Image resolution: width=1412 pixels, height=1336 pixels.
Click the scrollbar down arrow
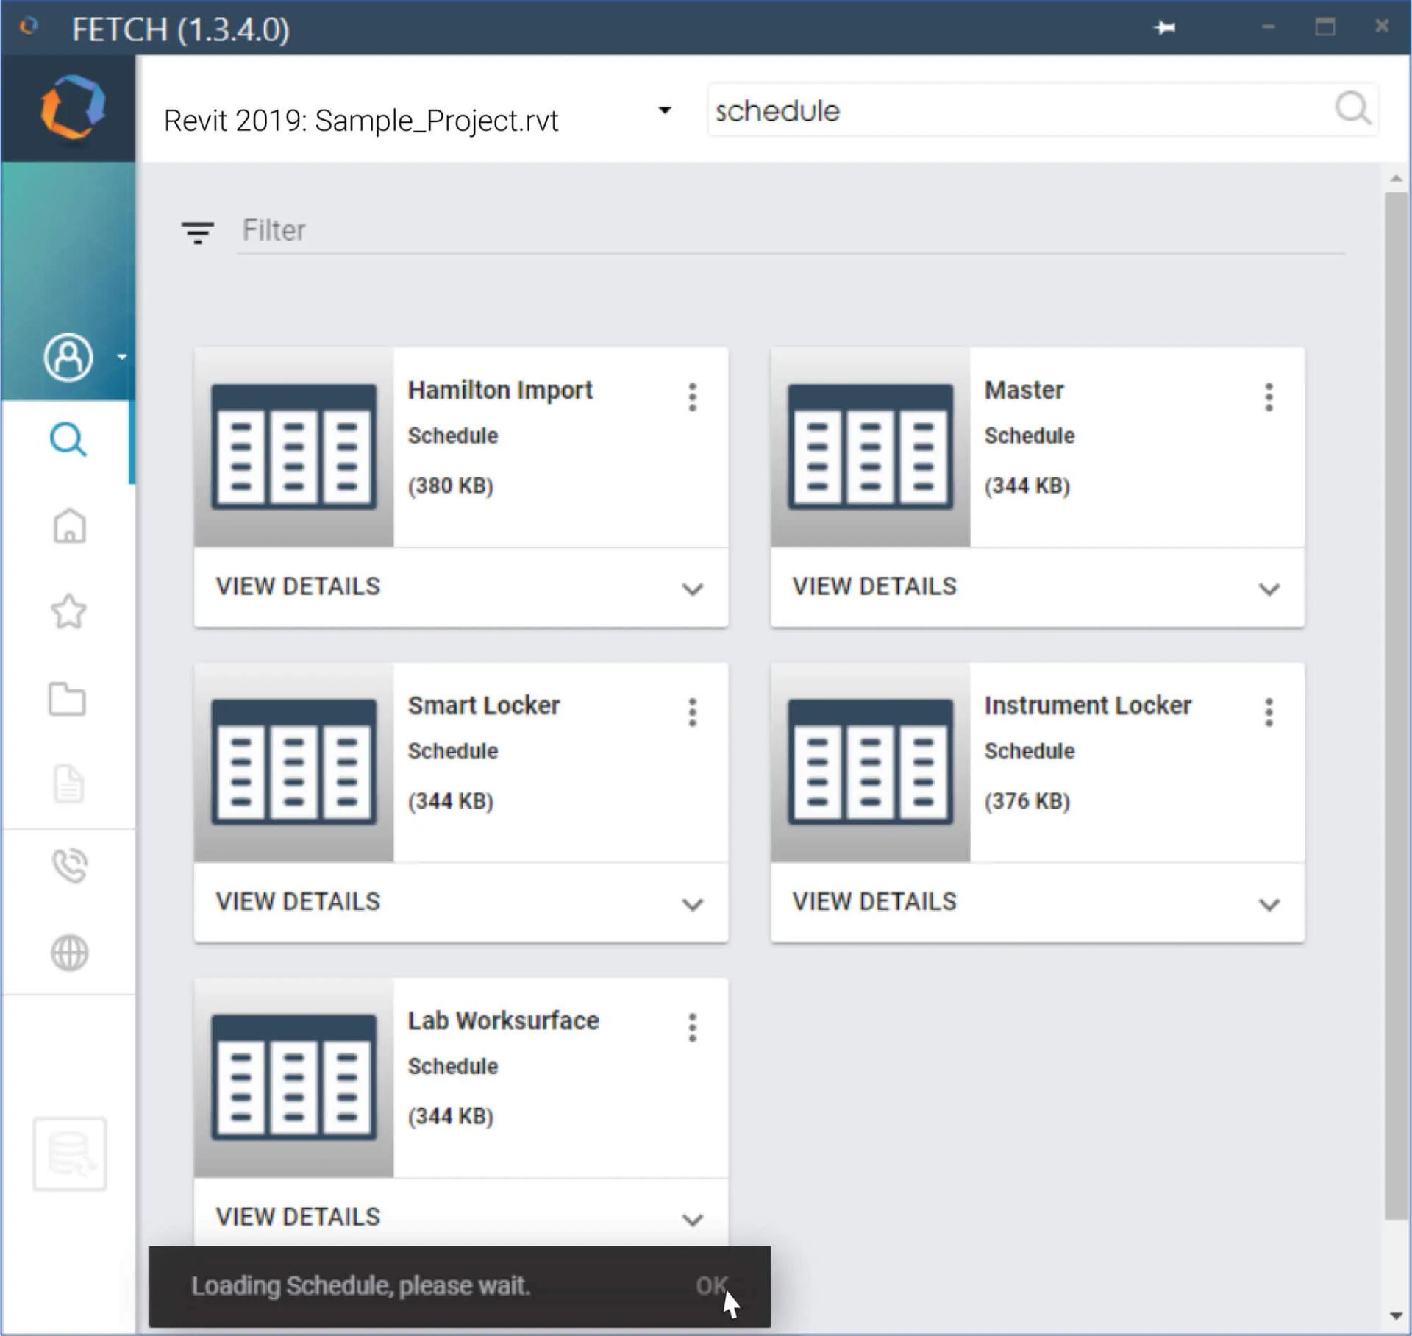(x=1396, y=1315)
